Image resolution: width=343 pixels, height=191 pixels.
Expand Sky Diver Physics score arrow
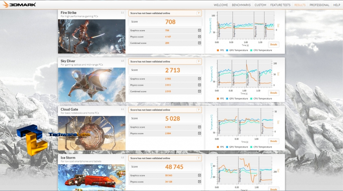click(x=199, y=85)
